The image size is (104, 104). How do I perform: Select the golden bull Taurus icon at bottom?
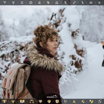tap(13, 101)
